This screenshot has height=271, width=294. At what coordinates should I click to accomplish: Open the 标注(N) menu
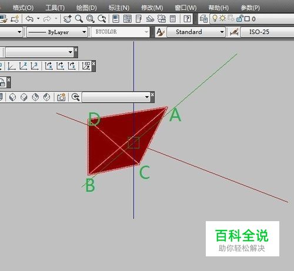(x=119, y=8)
